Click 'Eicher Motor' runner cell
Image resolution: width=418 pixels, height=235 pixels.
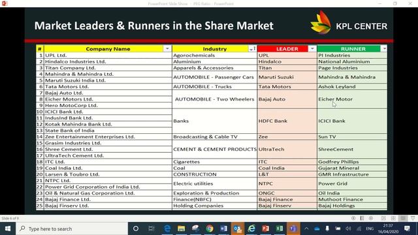tap(352, 99)
